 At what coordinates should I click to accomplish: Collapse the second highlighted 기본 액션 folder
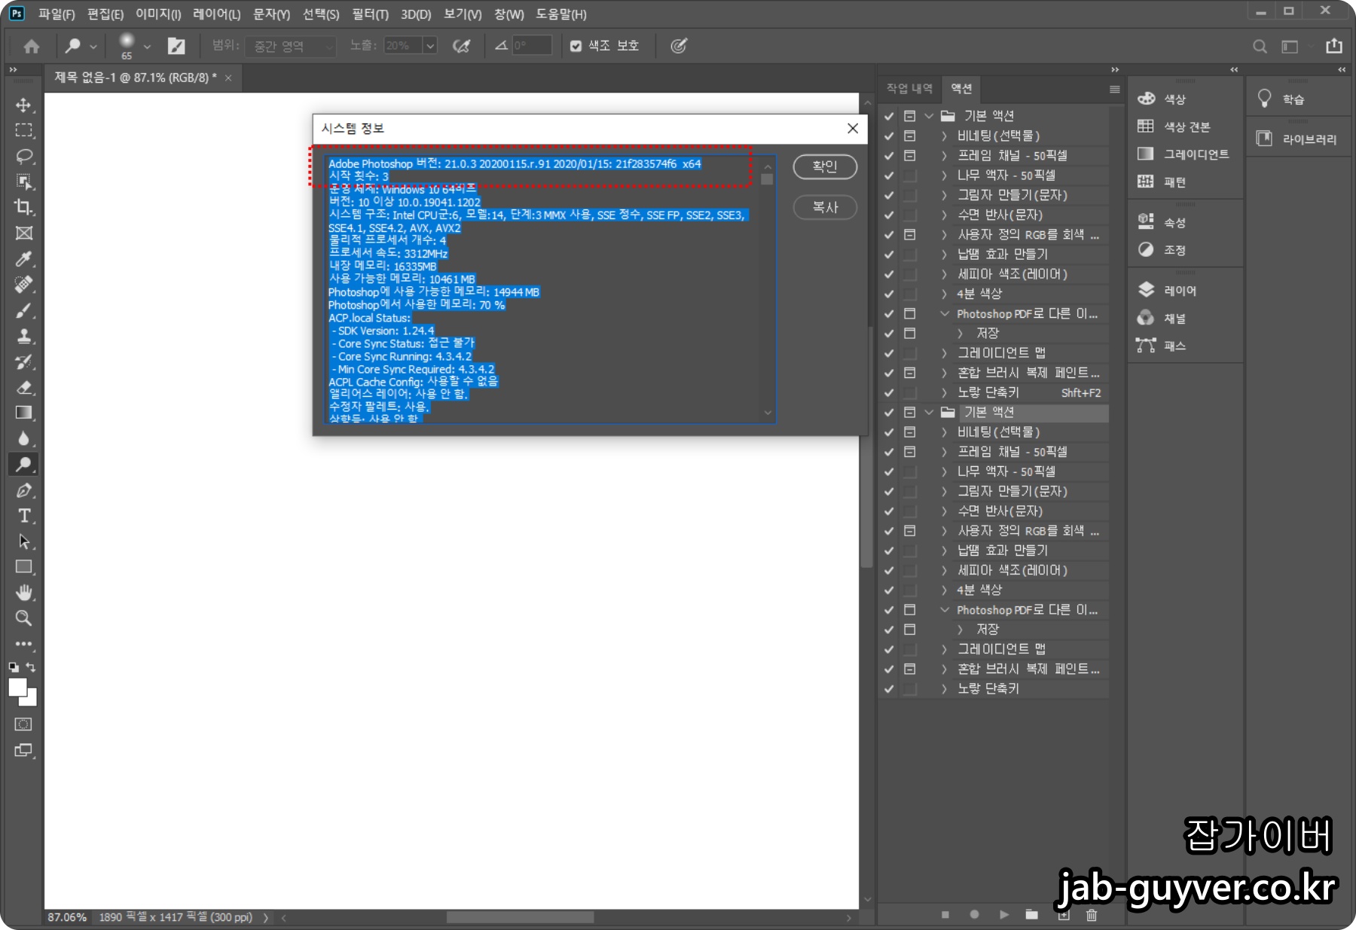click(929, 413)
